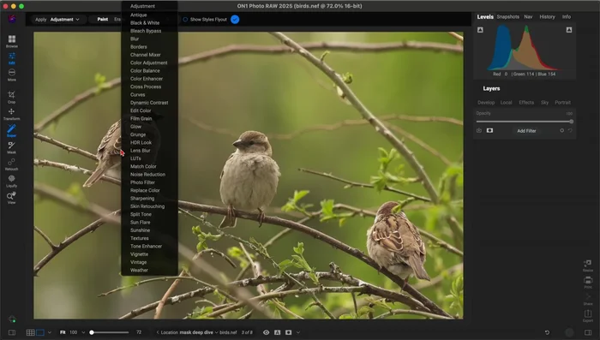Open the zoom level chevron dropdown

(83, 332)
